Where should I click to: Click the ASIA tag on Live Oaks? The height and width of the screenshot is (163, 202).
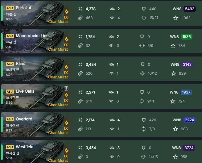(10, 91)
